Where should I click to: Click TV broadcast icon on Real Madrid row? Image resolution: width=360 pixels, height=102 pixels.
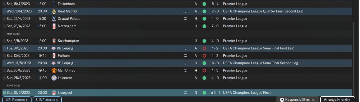[185, 11]
